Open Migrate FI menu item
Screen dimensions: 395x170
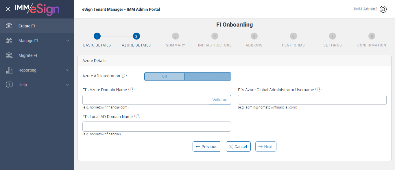click(x=37, y=55)
